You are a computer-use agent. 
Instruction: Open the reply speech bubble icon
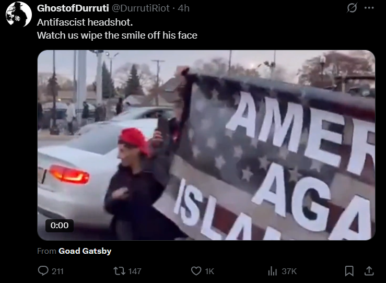coord(43,270)
